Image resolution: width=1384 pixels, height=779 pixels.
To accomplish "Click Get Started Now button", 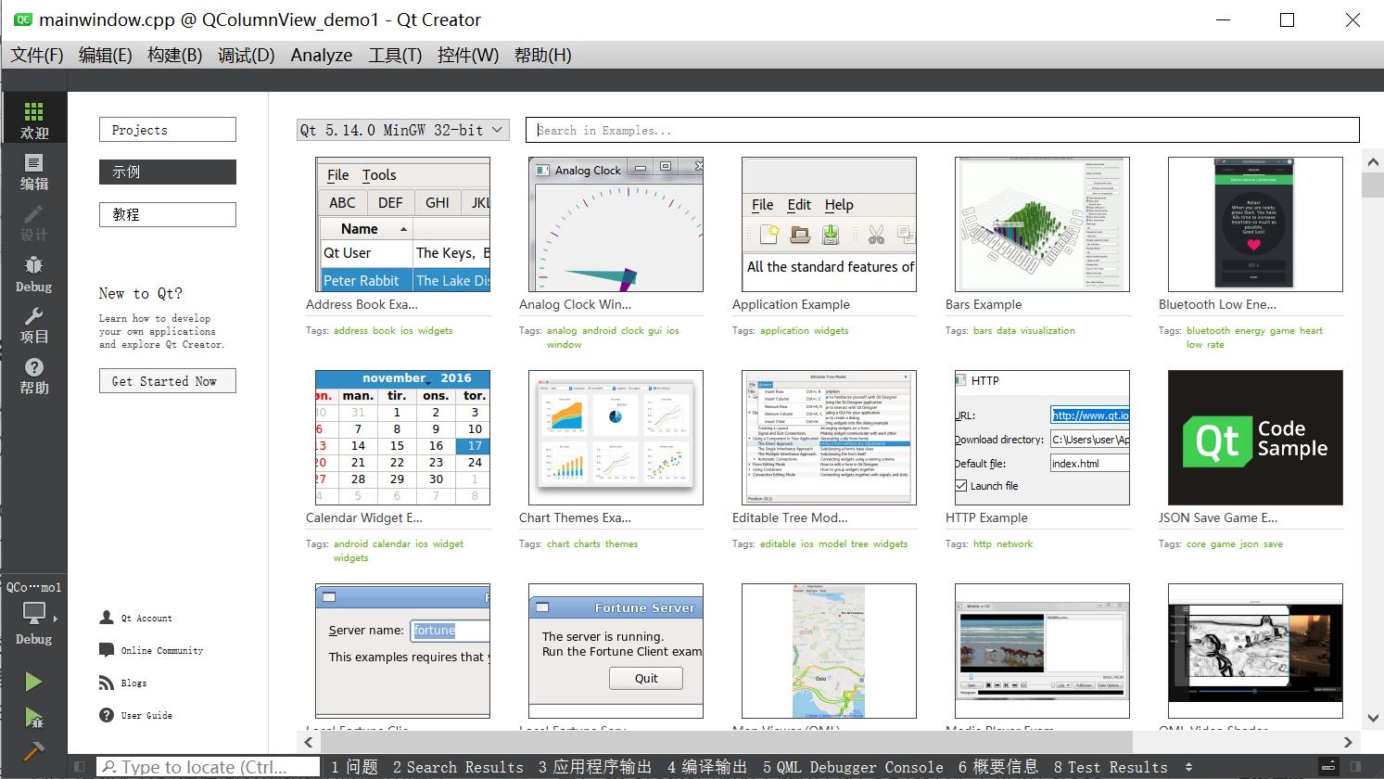I will click(168, 381).
